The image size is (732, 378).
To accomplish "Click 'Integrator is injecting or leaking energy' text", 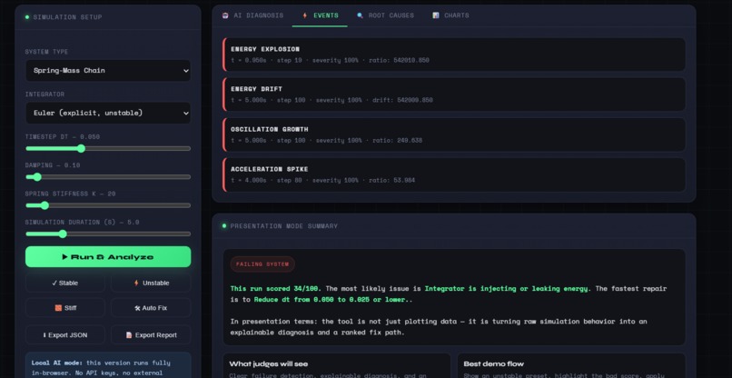I will (508, 289).
